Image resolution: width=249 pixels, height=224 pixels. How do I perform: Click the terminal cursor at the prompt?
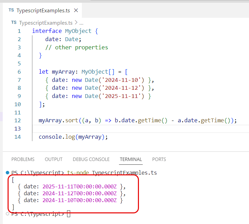coord(68,214)
